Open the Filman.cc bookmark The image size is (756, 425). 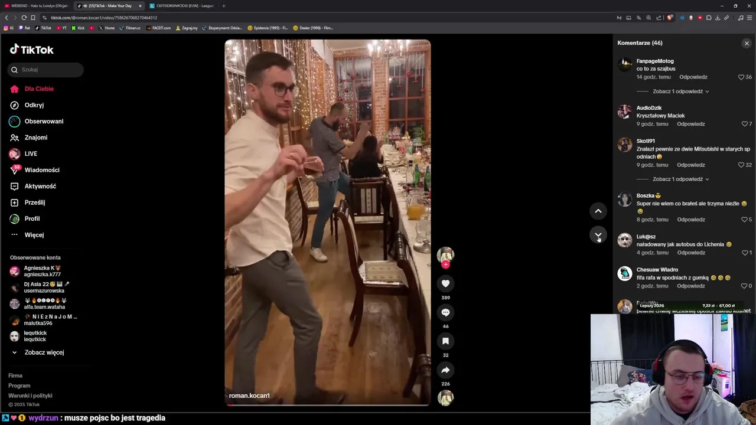pos(130,28)
